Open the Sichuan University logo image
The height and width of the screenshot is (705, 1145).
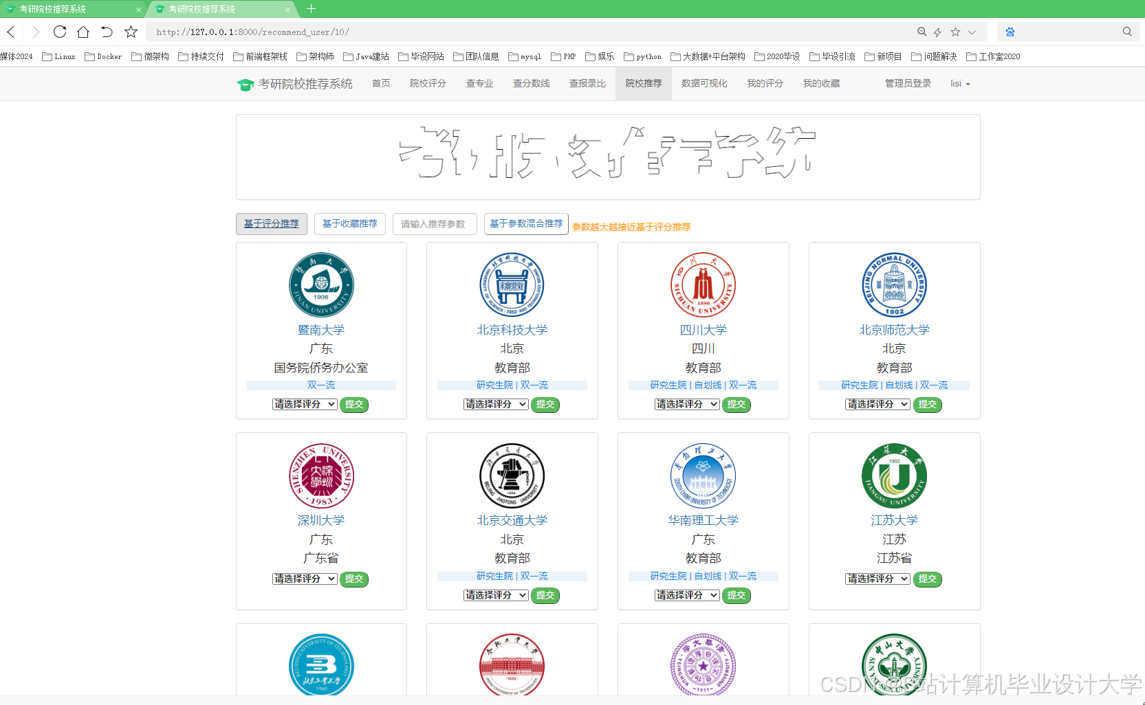tap(703, 284)
